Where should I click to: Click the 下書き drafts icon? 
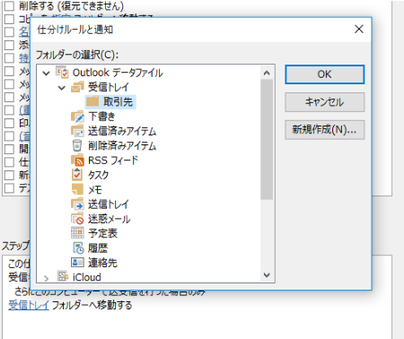click(77, 117)
